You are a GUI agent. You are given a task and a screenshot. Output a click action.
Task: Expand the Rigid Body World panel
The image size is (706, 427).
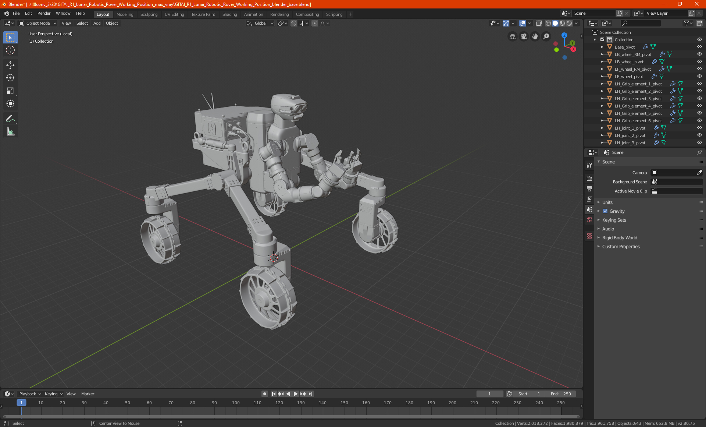(x=620, y=238)
